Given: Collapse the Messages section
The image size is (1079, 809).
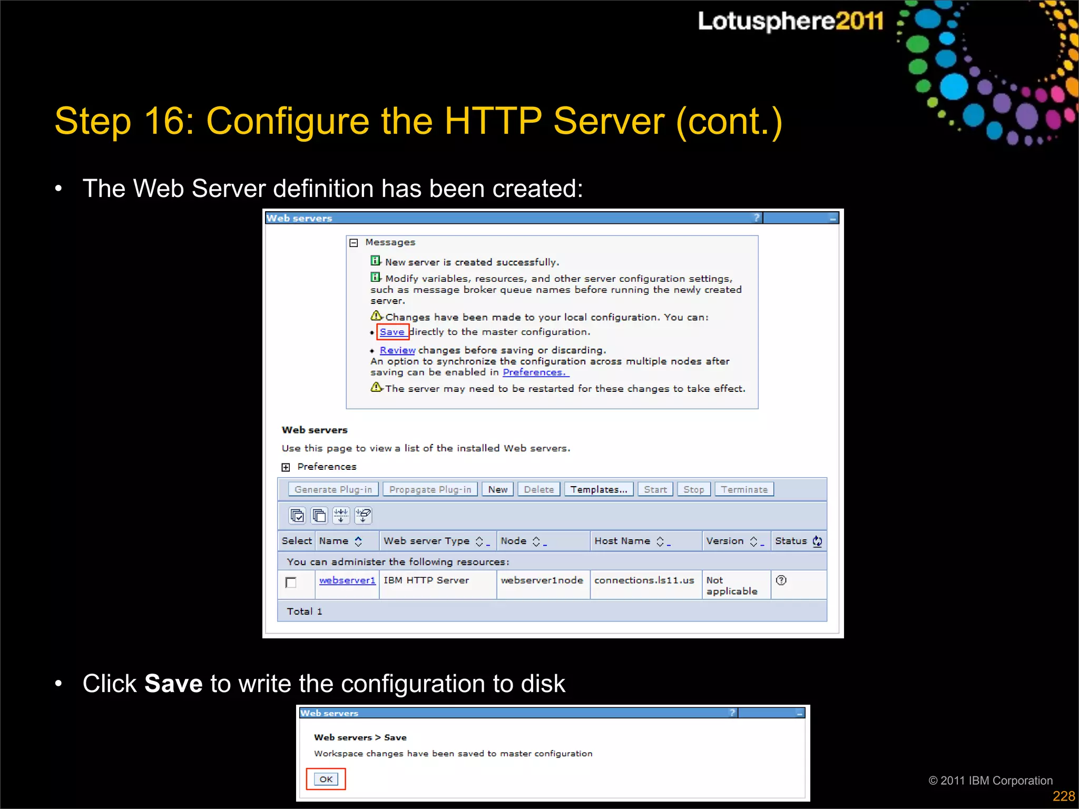Looking at the screenshot, I should coord(354,243).
